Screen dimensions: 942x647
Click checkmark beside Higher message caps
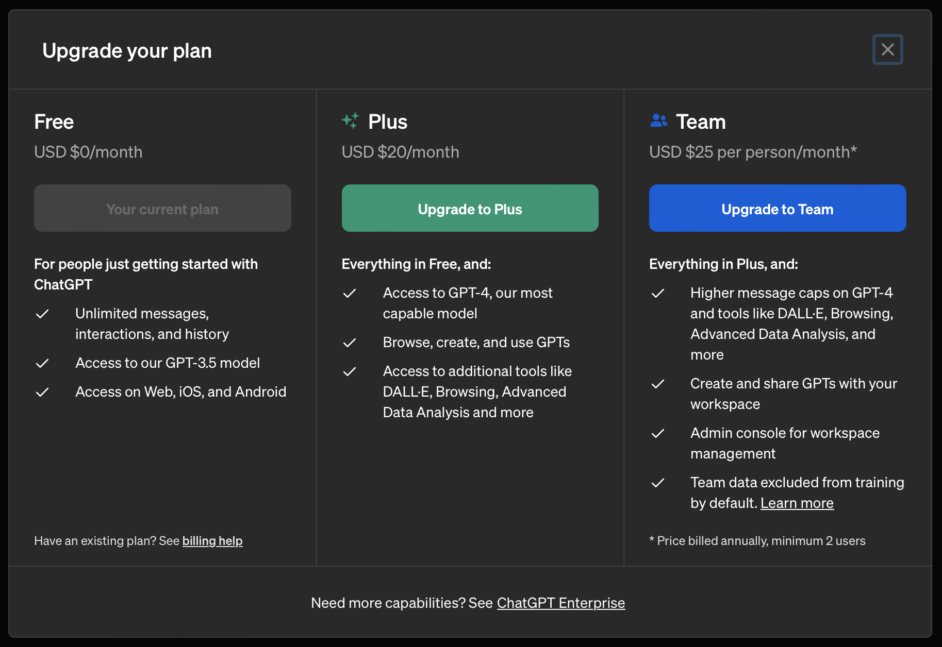(x=657, y=293)
